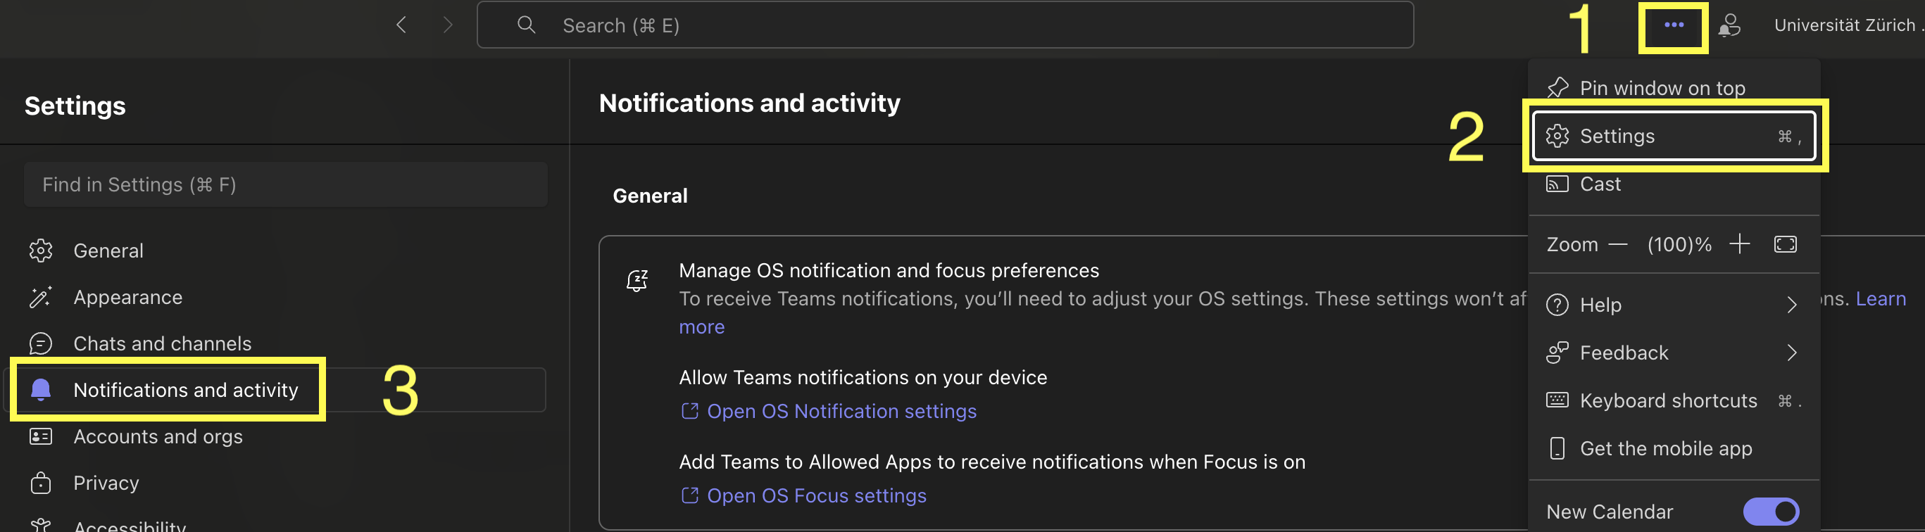The width and height of the screenshot is (1925, 532).
Task: Open the more options ellipsis menu
Action: (1673, 25)
